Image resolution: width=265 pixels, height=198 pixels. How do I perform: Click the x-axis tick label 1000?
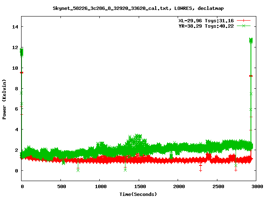pyautogui.click(x=101, y=186)
